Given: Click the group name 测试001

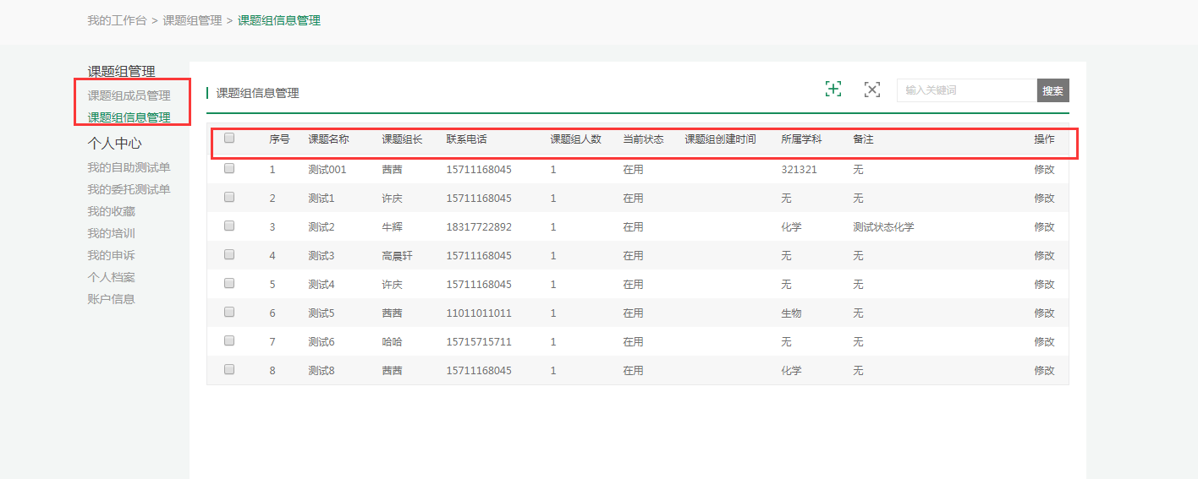Looking at the screenshot, I should 327,170.
